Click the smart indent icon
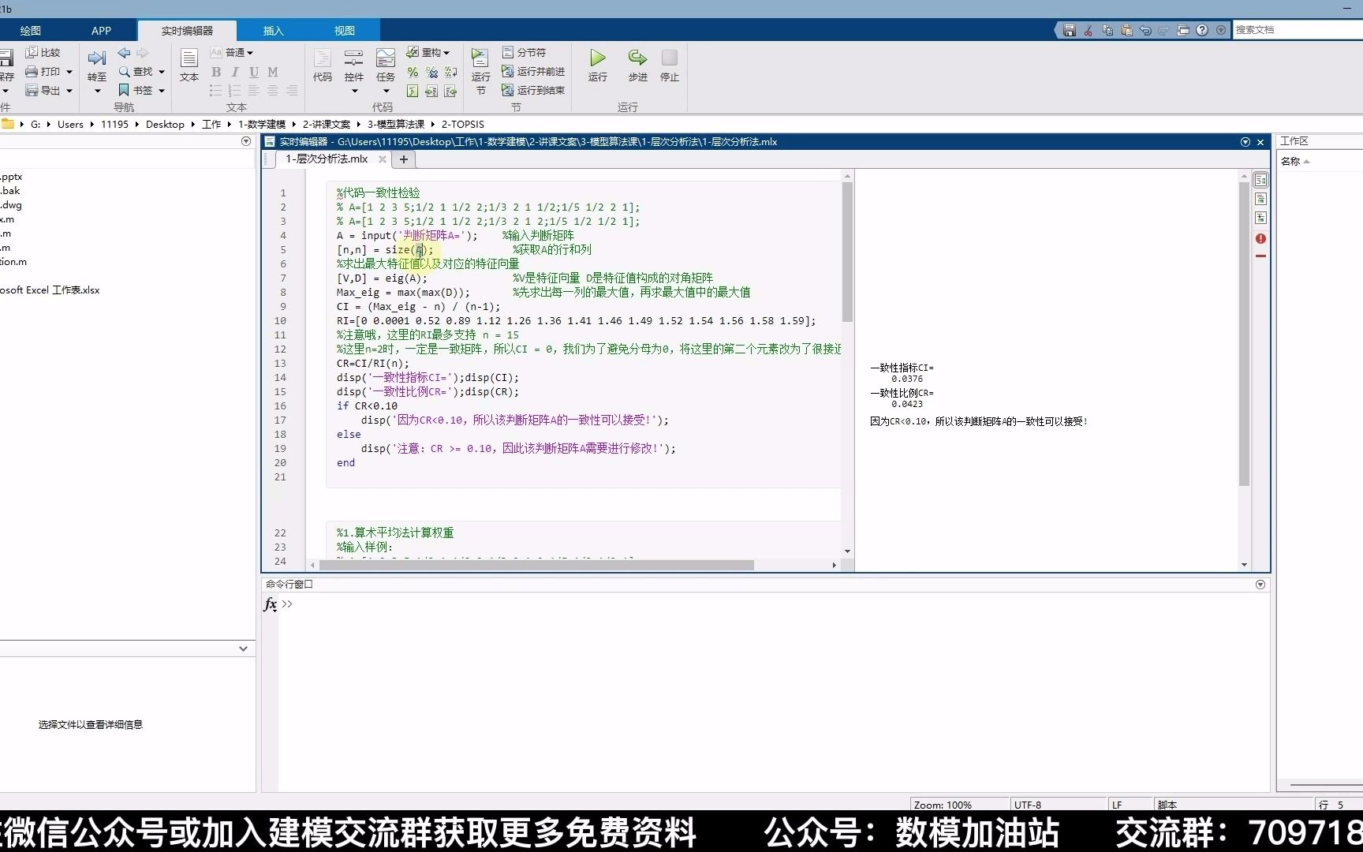The height and width of the screenshot is (852, 1363). 413,91
